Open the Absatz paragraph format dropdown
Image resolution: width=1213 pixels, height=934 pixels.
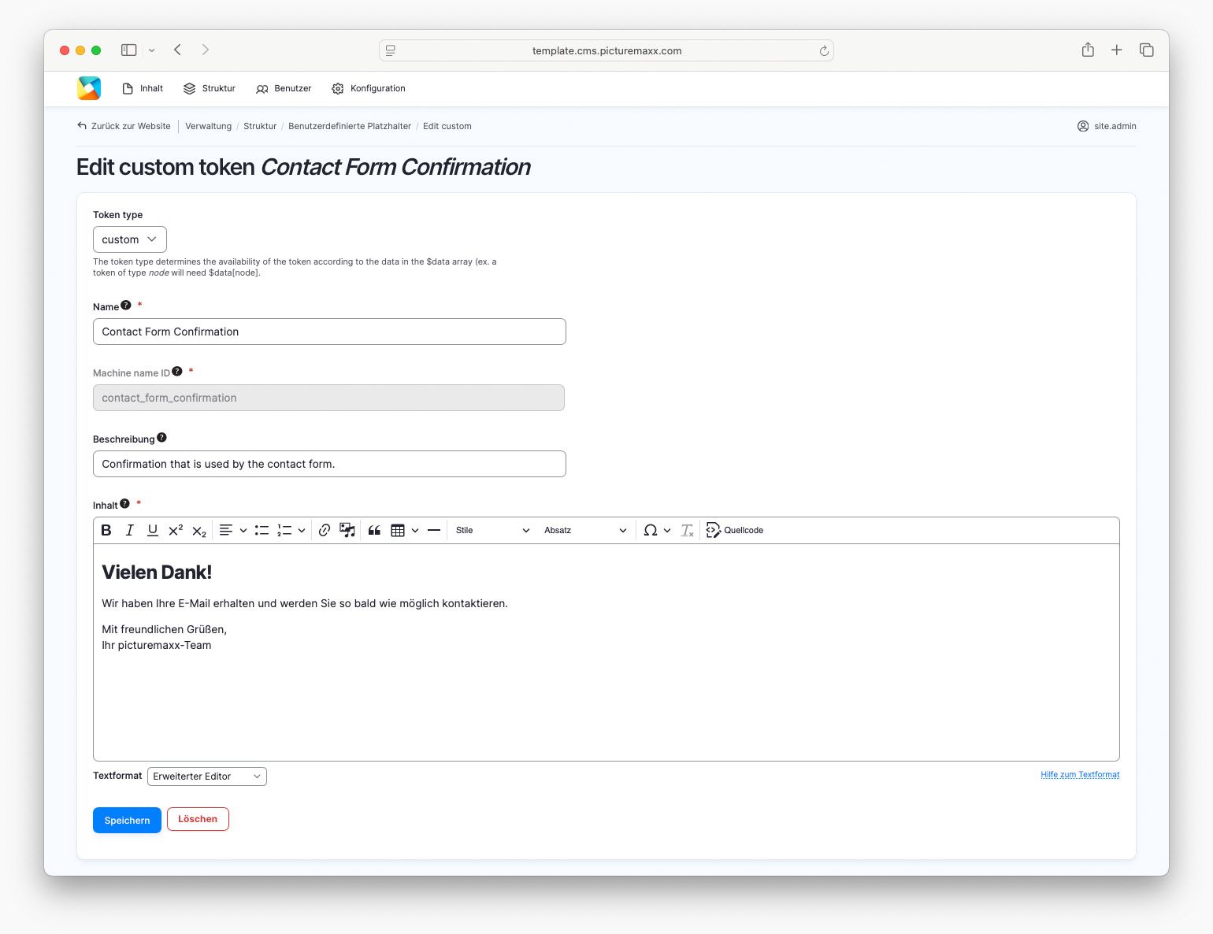pos(584,531)
